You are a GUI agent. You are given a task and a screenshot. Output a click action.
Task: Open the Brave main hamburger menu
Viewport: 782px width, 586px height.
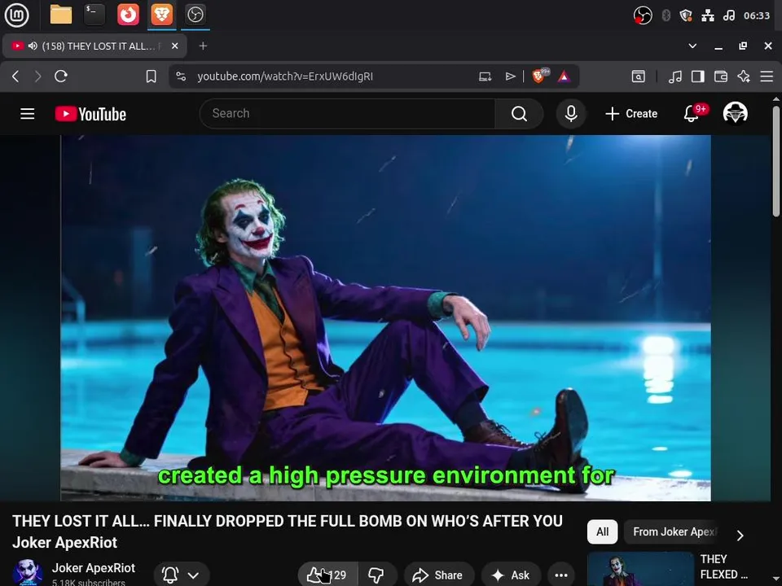point(767,77)
